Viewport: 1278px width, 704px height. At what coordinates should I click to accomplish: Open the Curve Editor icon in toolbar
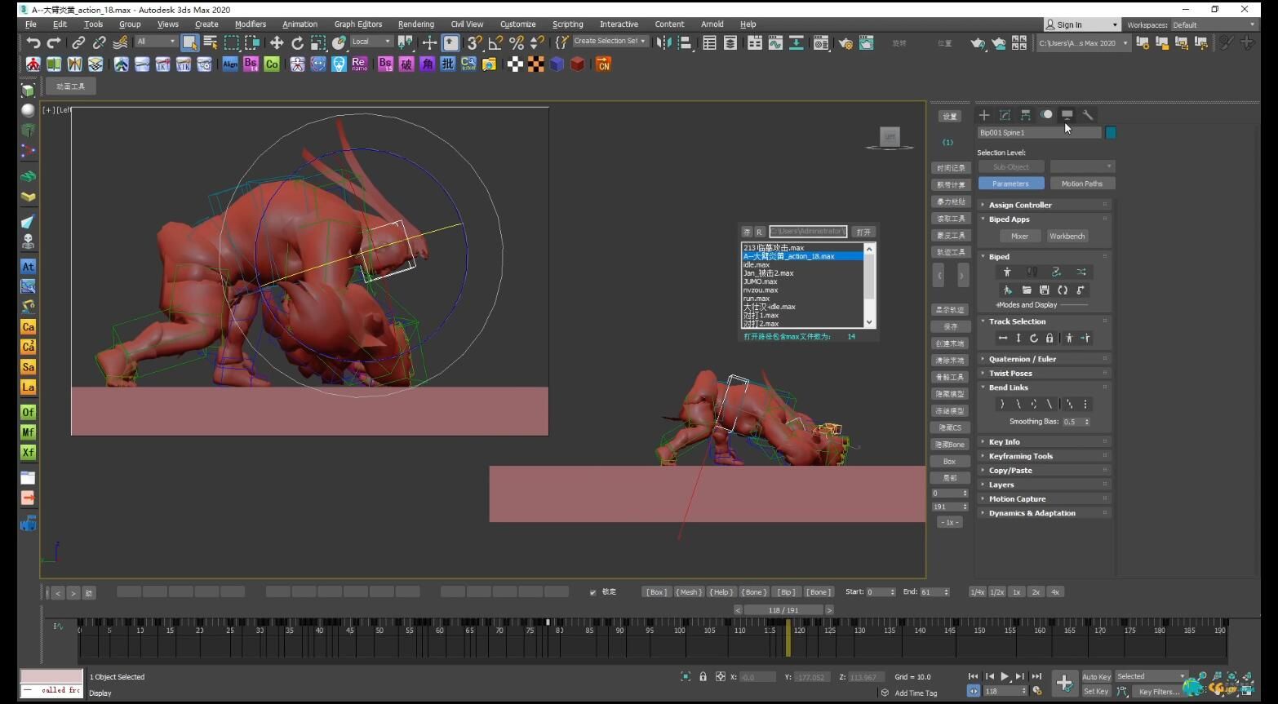coord(775,42)
